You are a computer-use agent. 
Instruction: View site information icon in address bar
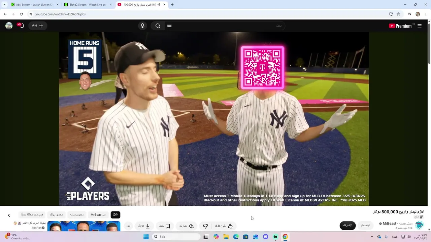coord(31,14)
